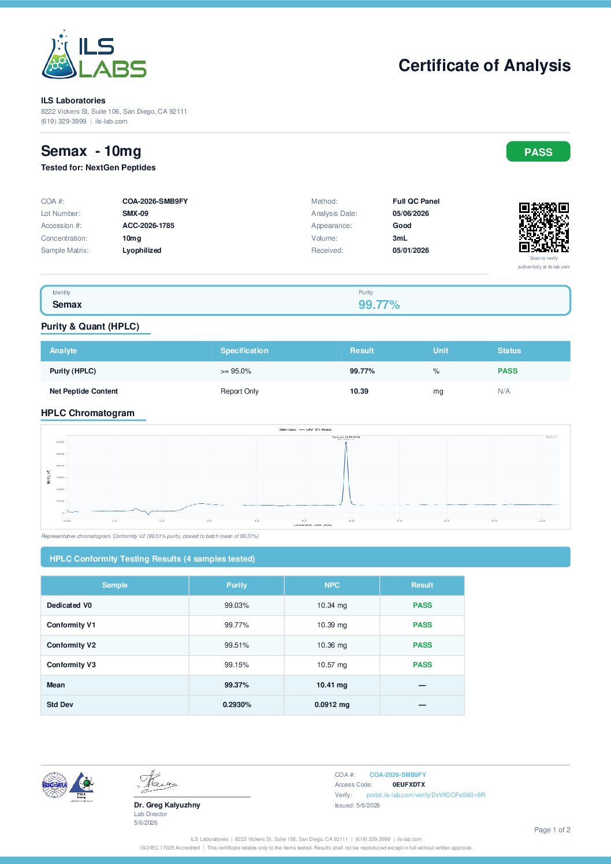Screen dimensions: 611x864
Task: Click the Report Only specification cell
Action: point(240,391)
